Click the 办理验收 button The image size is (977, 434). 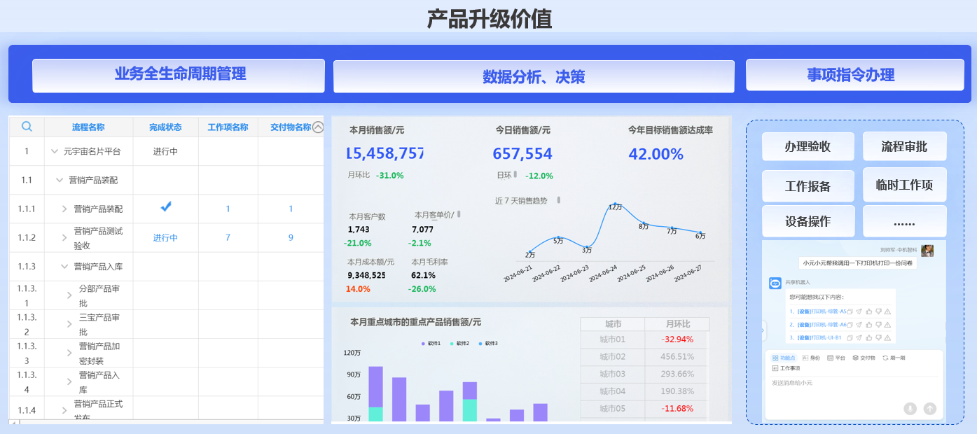pyautogui.click(x=808, y=146)
